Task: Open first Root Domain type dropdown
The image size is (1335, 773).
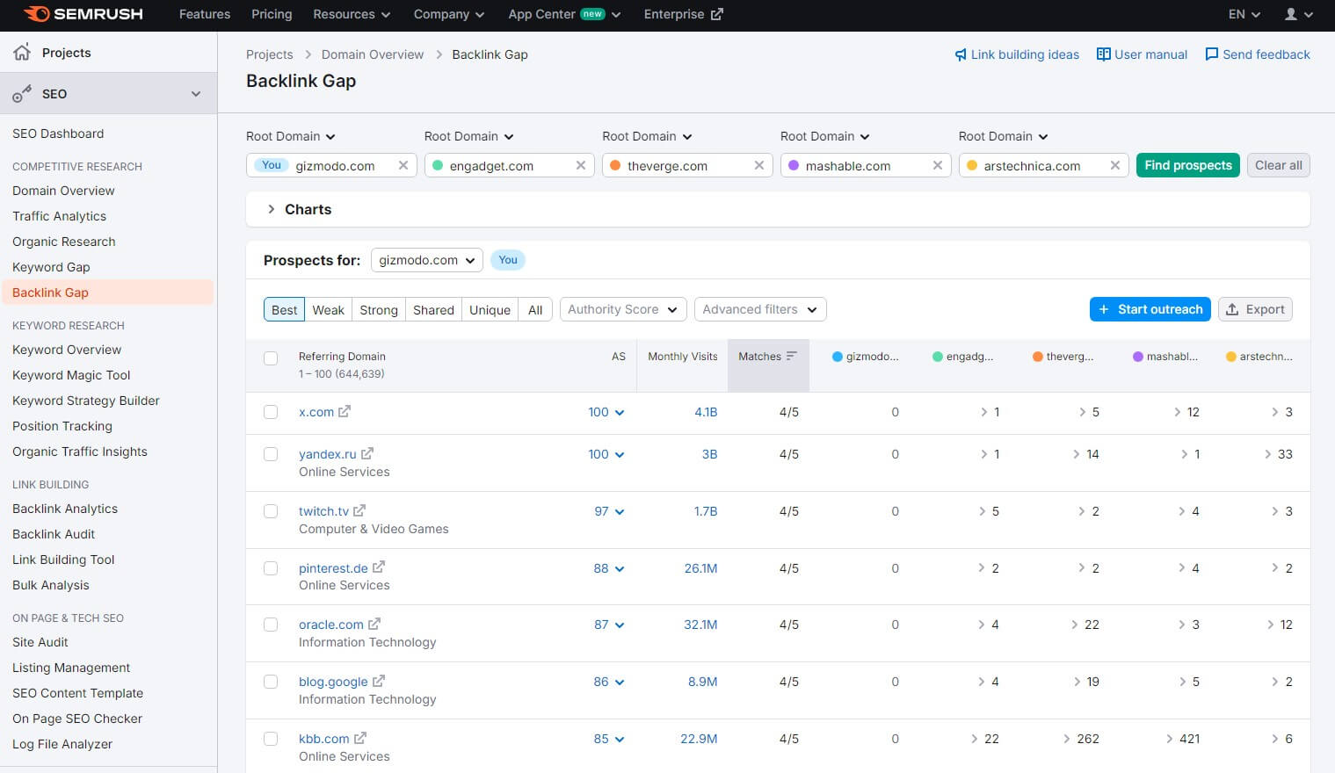Action: [x=291, y=136]
